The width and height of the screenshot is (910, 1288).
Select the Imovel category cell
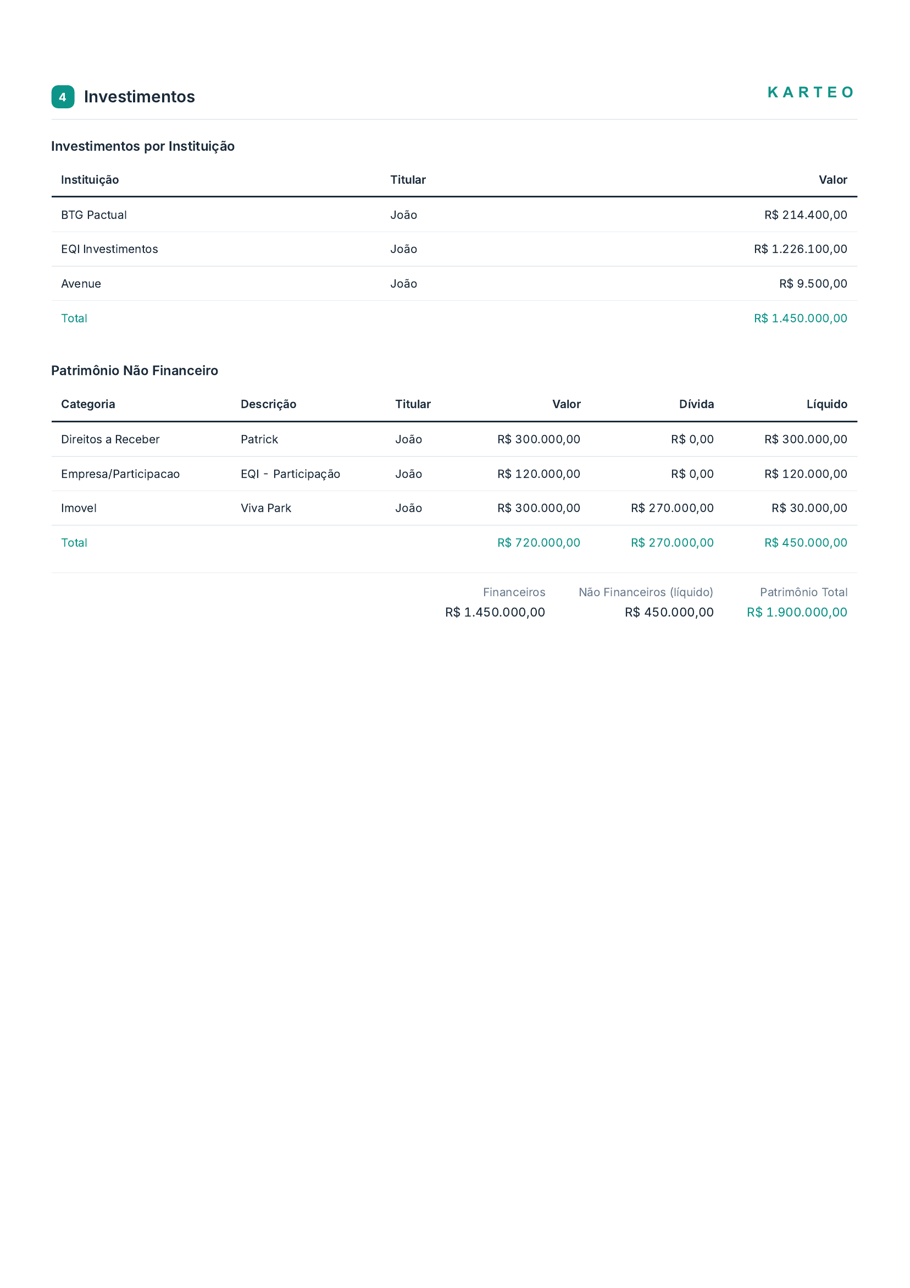point(79,508)
